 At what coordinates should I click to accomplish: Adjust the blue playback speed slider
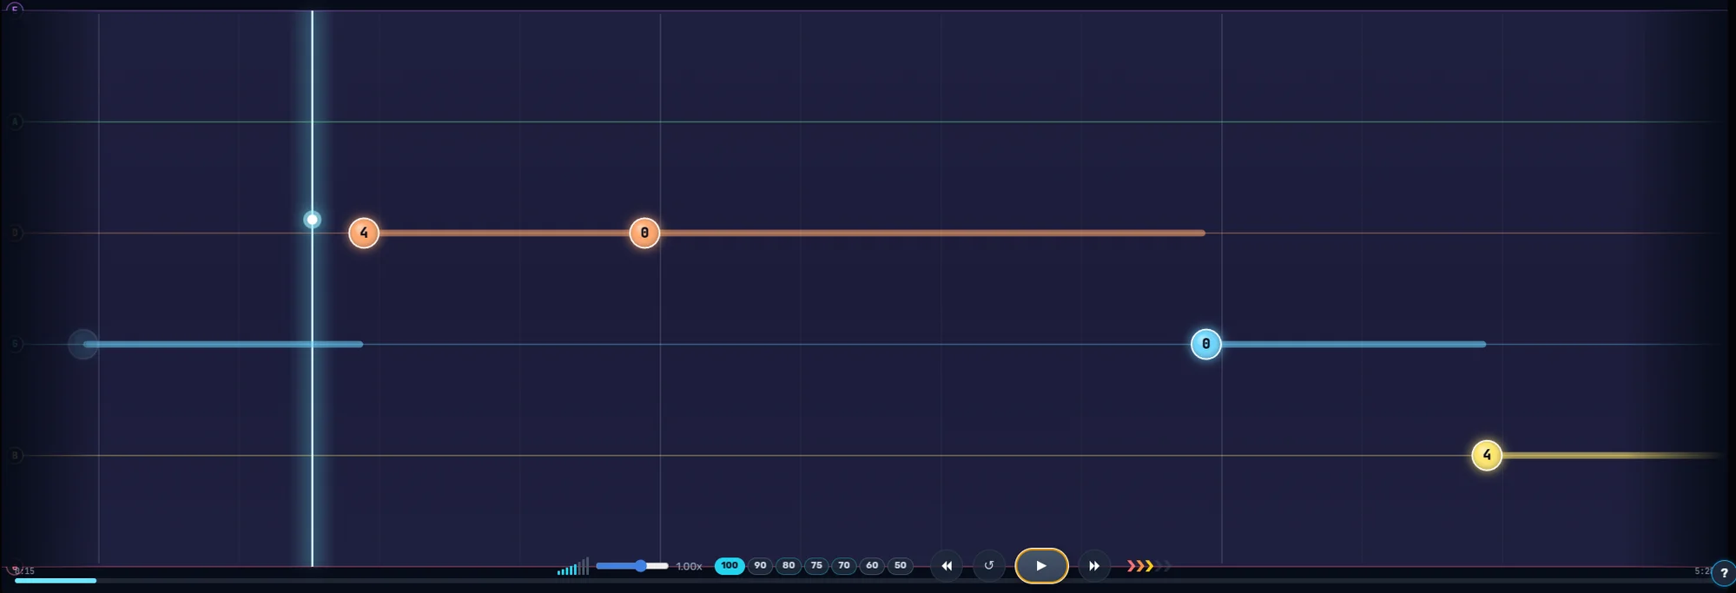pyautogui.click(x=632, y=566)
